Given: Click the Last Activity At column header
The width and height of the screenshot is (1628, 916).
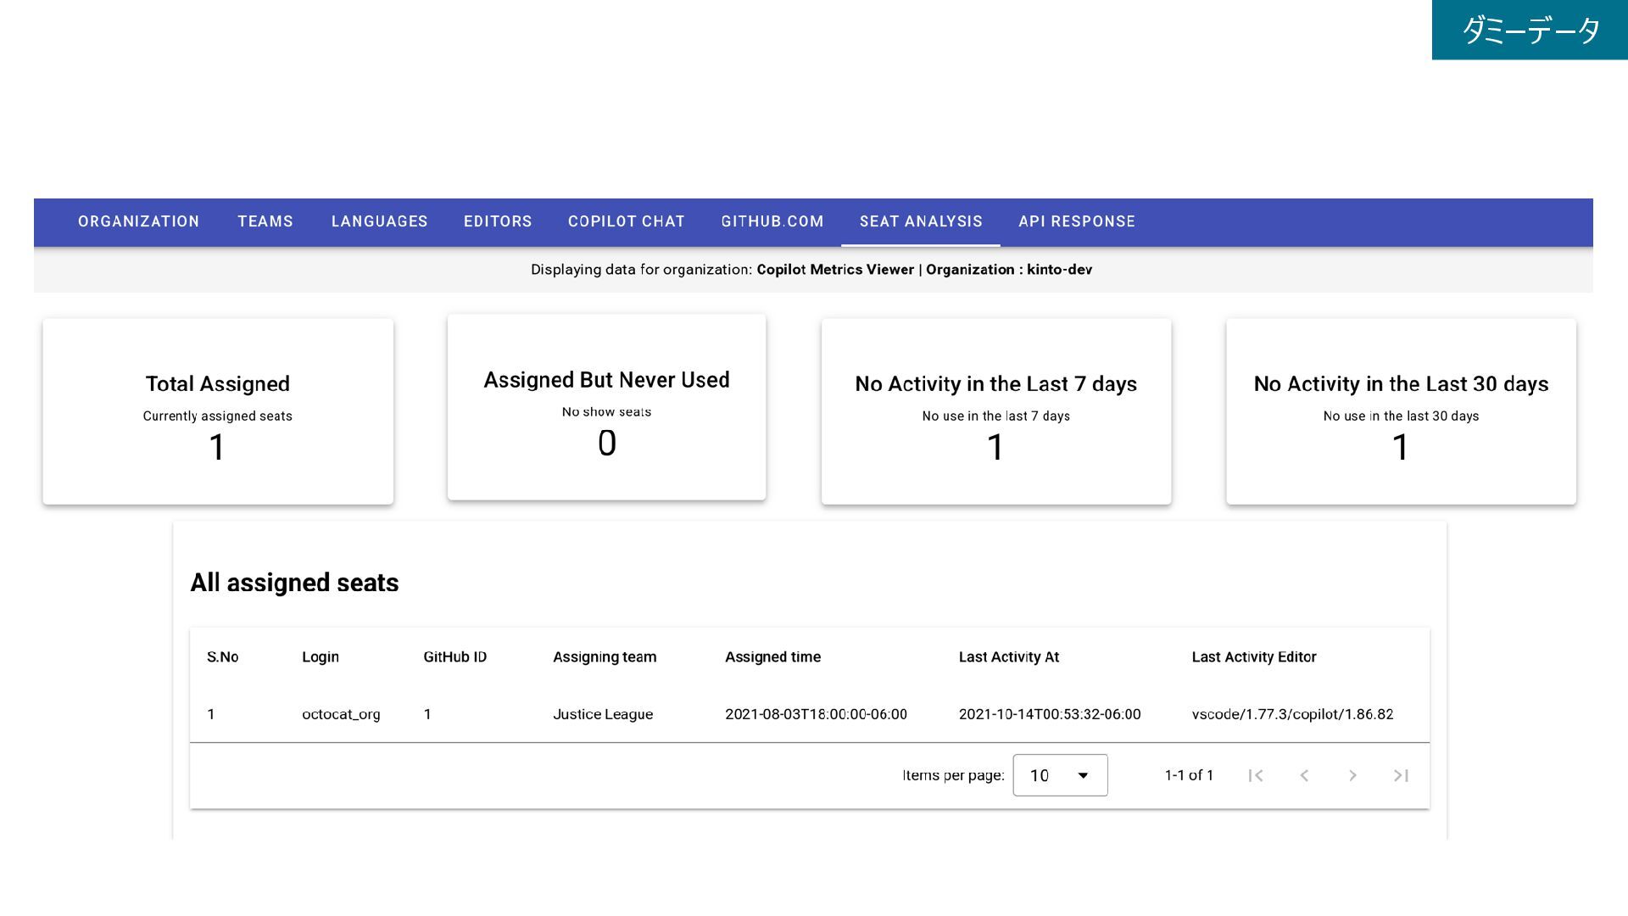Looking at the screenshot, I should coord(1008,656).
